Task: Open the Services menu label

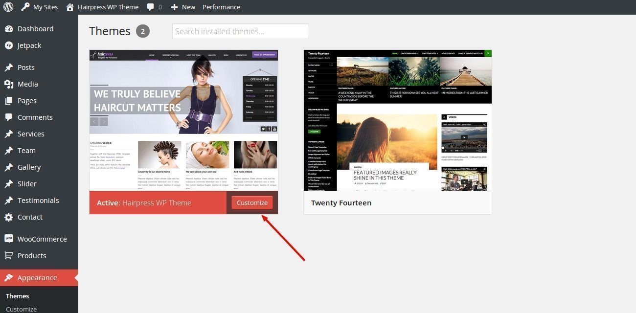Action: (31, 134)
